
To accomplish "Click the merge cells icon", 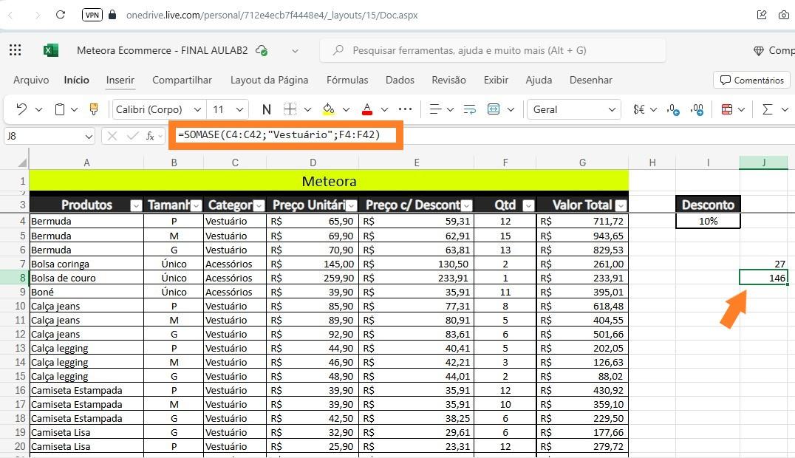I will (494, 109).
